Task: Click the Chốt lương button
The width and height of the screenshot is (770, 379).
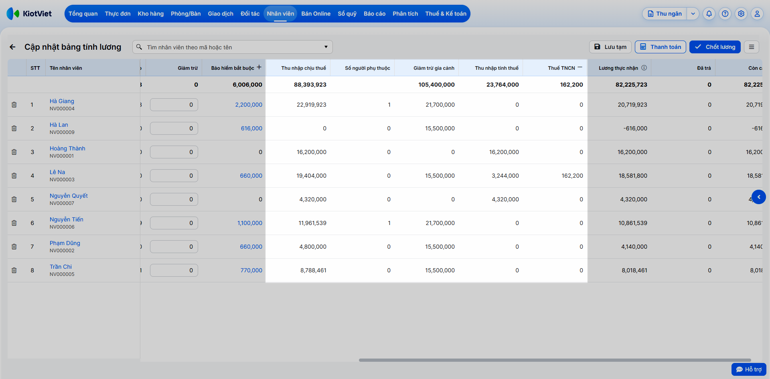Action: pos(715,47)
